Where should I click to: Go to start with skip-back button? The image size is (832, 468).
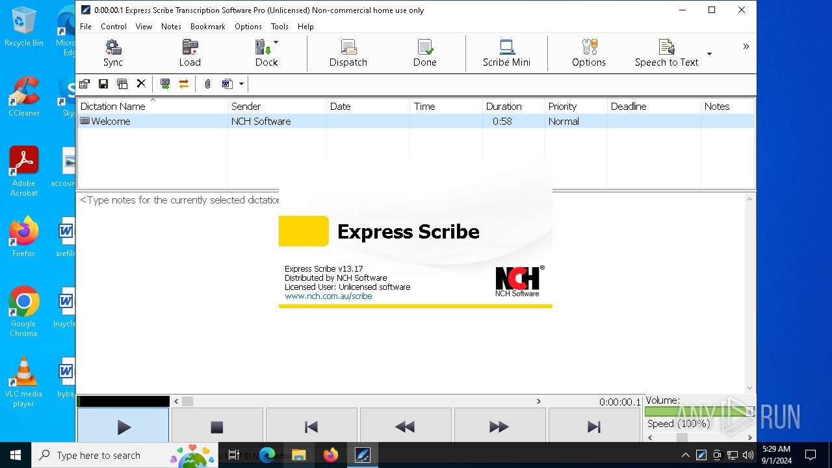pyautogui.click(x=311, y=426)
